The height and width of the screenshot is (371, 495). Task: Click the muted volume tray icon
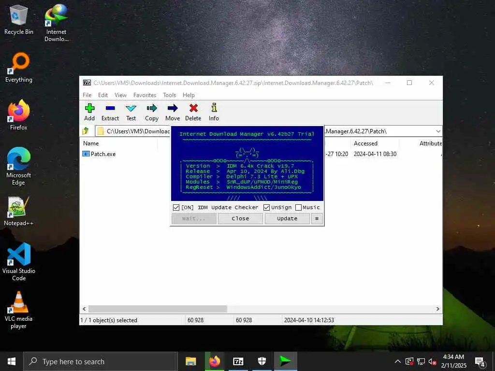432,361
